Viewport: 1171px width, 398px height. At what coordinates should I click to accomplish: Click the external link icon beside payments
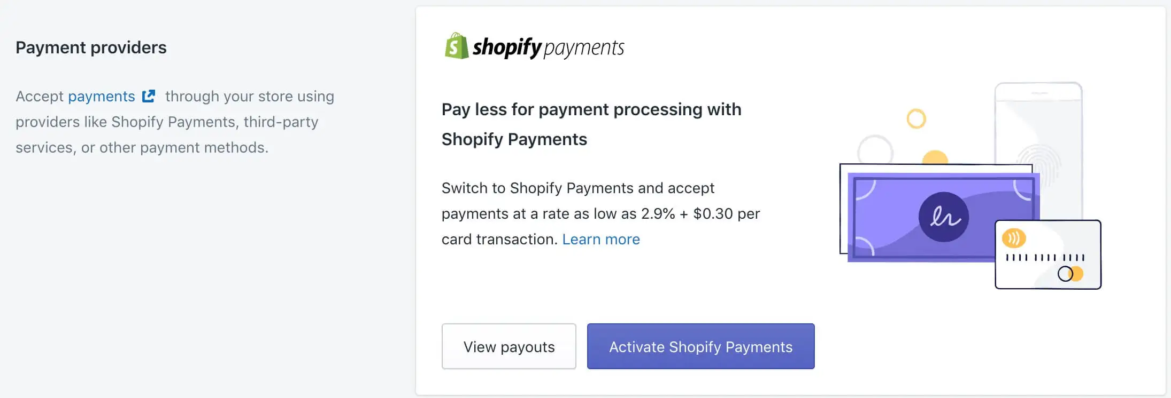tap(148, 95)
